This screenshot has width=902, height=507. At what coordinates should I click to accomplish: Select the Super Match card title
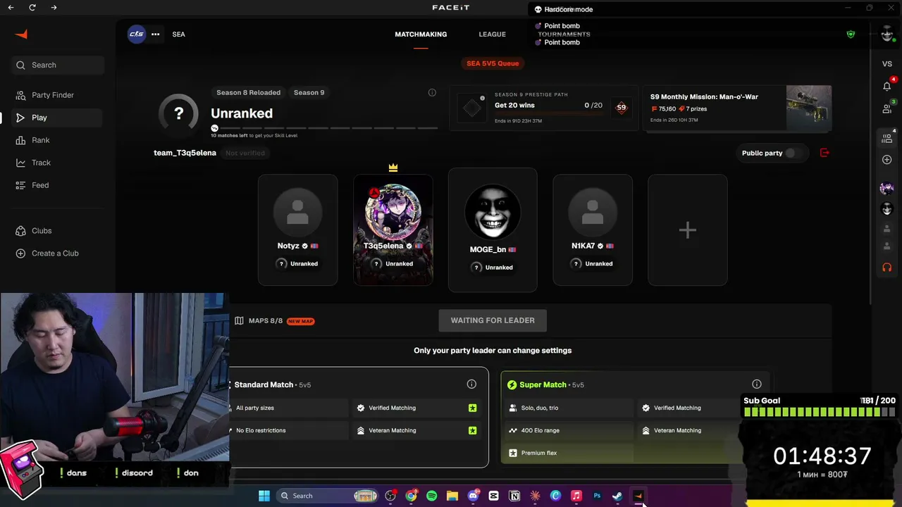pos(543,384)
